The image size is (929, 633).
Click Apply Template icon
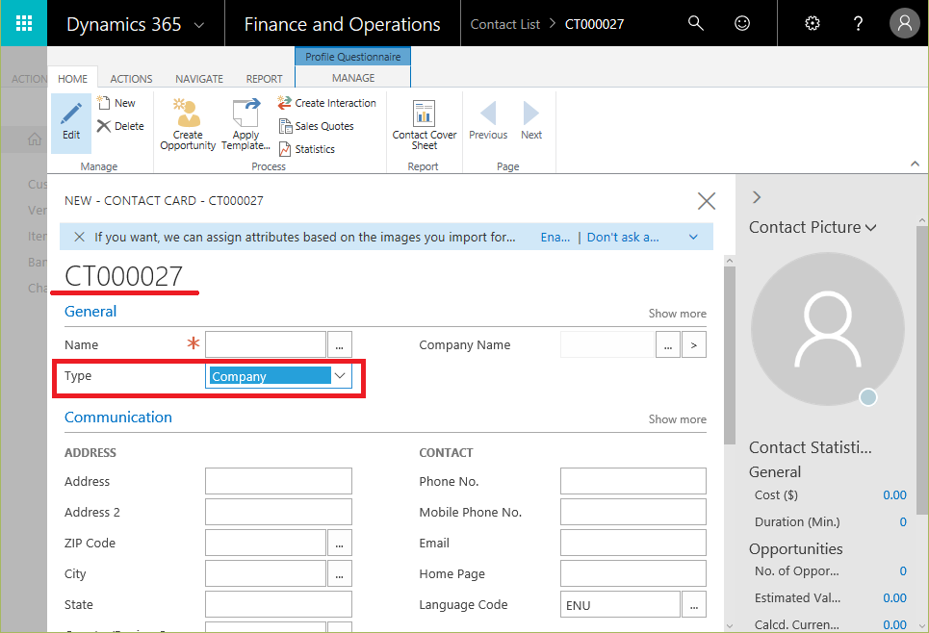245,124
